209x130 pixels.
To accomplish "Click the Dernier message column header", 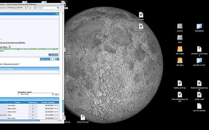I will pyautogui.click(x=48, y=102).
